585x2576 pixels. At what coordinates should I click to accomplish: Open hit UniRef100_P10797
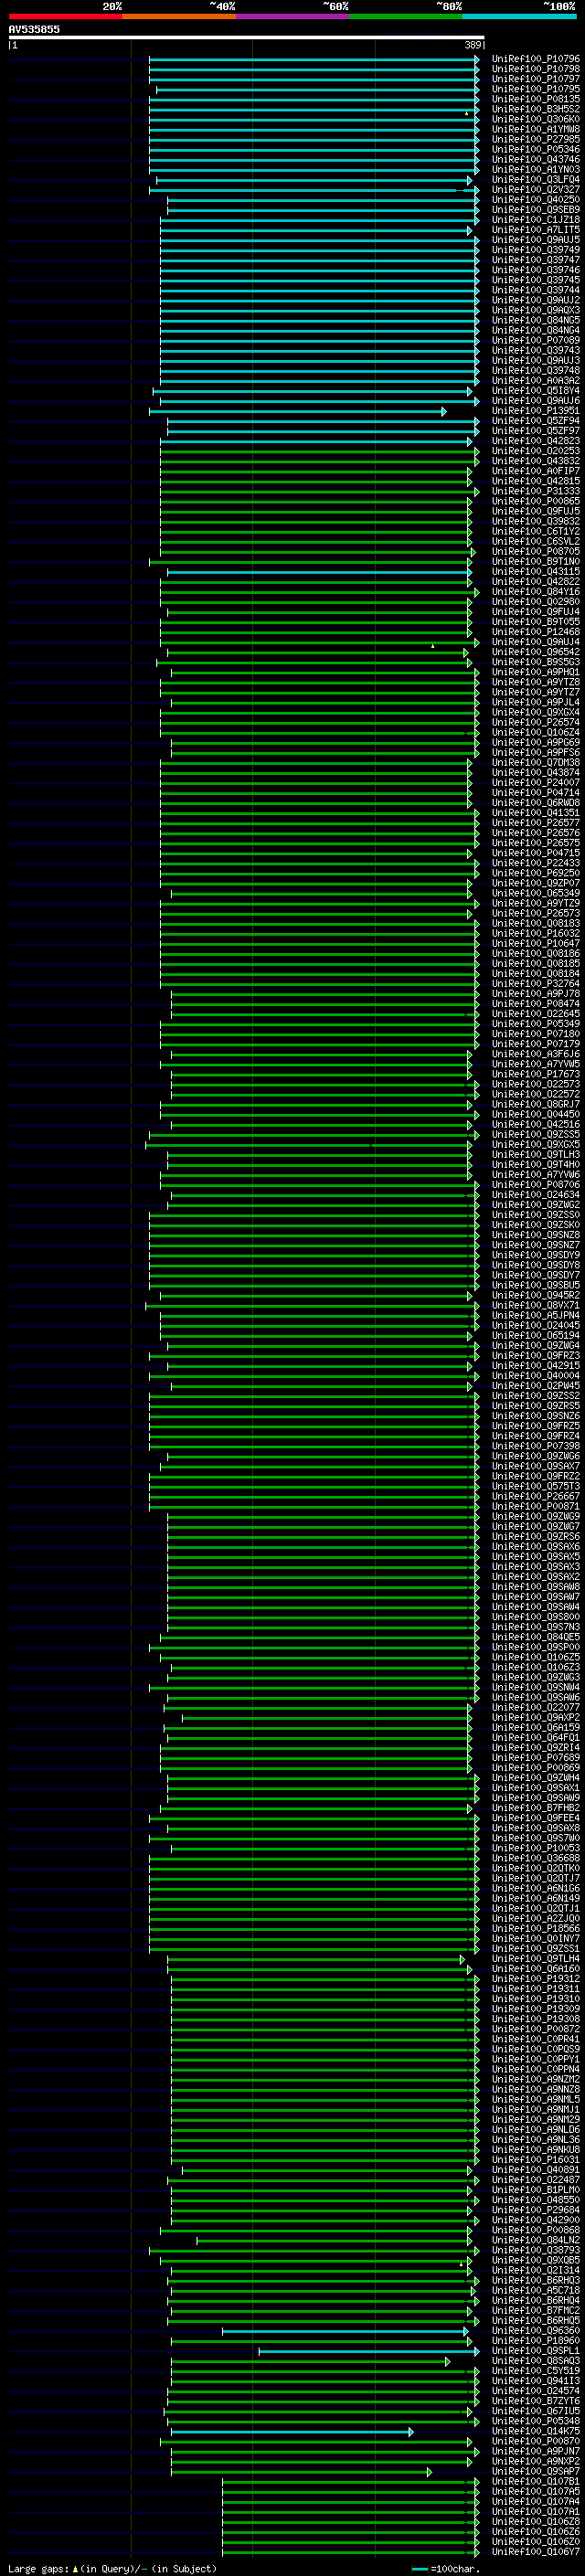[536, 79]
